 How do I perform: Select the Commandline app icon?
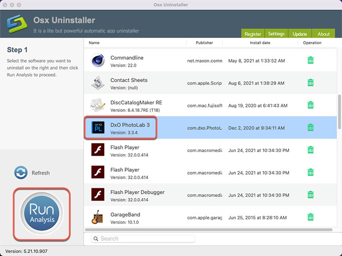[98, 61]
